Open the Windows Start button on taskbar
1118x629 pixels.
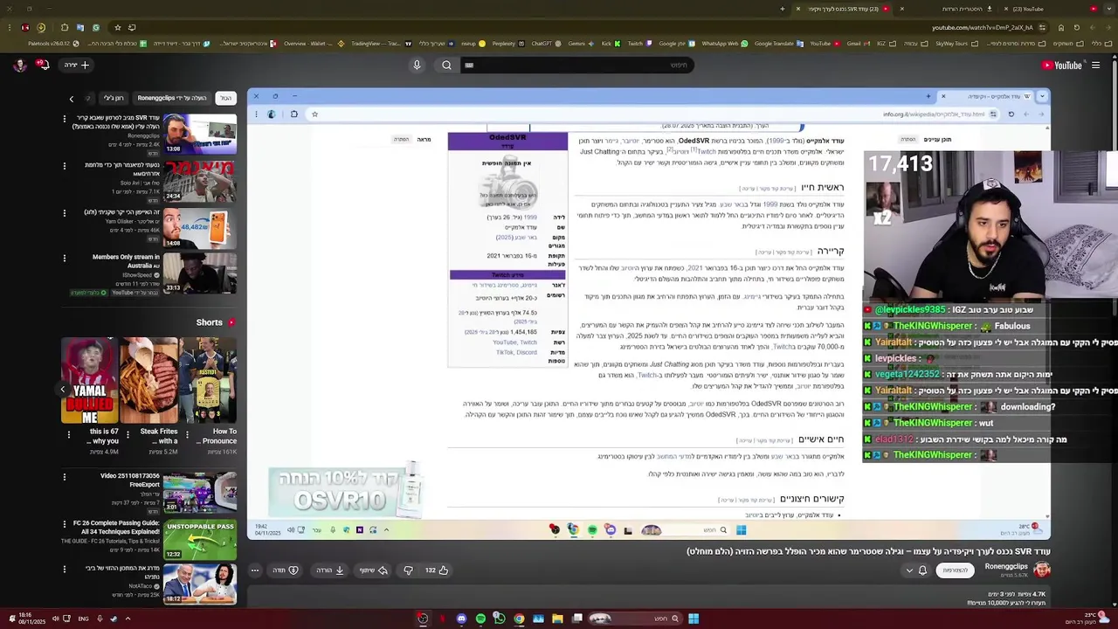tap(694, 619)
